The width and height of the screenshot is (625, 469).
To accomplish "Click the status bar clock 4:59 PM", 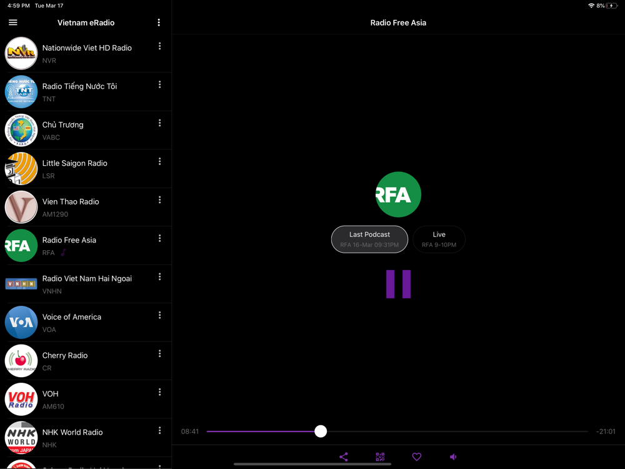I will point(19,6).
